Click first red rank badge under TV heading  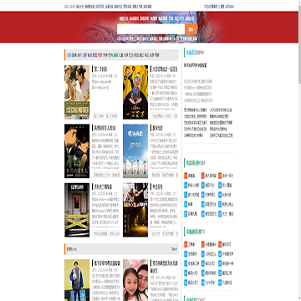point(186,244)
